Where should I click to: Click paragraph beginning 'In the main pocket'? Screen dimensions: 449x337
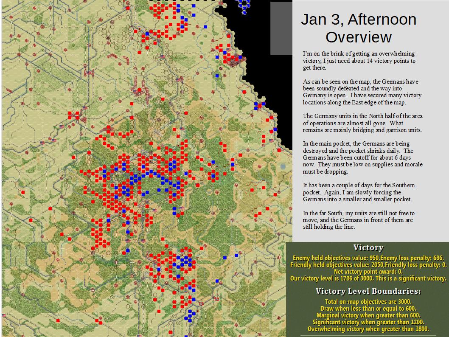363,157
